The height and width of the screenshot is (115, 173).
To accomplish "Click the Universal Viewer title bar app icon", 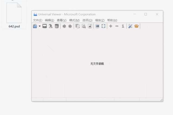I will (x=35, y=14).
